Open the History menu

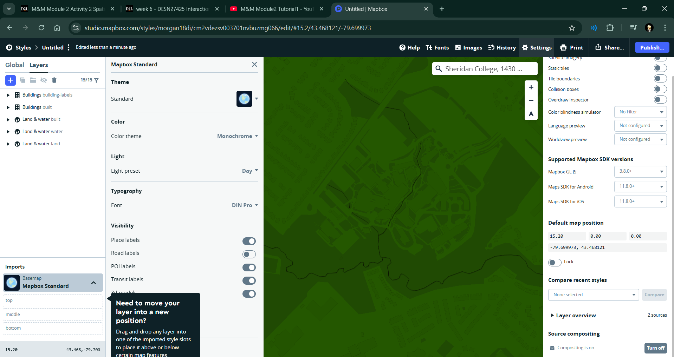[x=502, y=47]
